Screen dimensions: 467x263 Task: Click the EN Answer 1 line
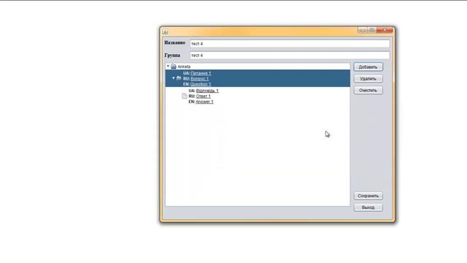(x=201, y=102)
